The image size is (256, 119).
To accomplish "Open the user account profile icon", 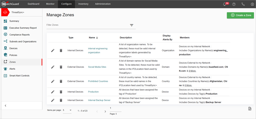I will [x=252, y=4].
